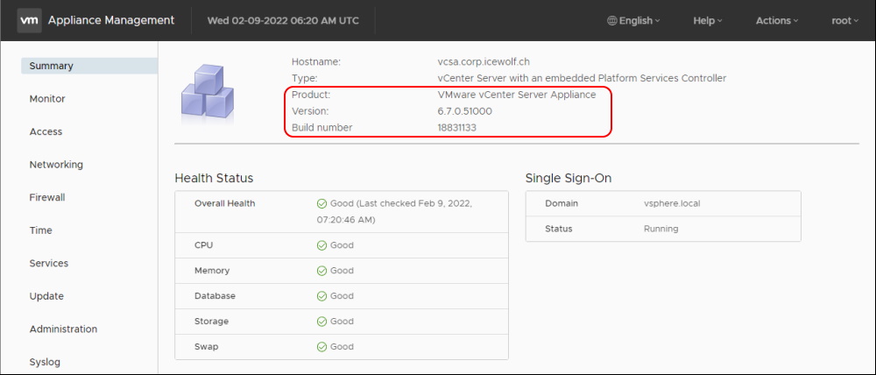Click the vsphere.local domain value
876x375 pixels.
pyautogui.click(x=672, y=203)
